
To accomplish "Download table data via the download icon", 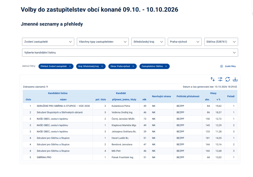I will (235, 79).
